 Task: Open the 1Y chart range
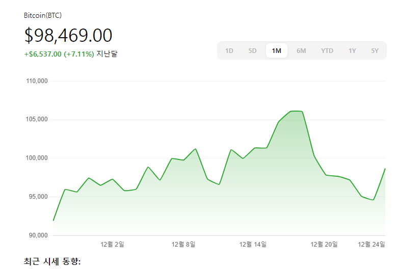tap(352, 50)
